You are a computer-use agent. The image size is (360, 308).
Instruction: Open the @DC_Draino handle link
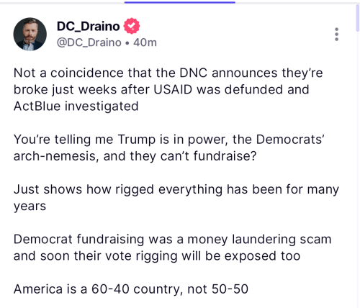click(89, 42)
